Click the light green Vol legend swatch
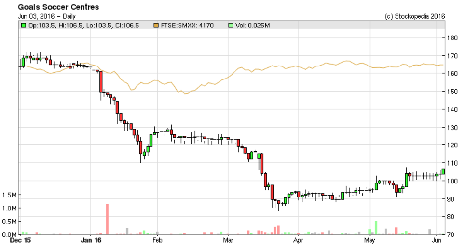This screenshot has width=467, height=249. 231,26
